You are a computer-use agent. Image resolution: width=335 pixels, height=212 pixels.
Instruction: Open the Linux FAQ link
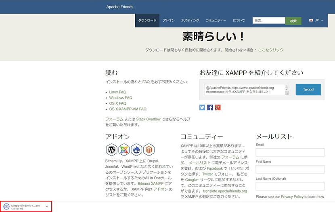click(118, 92)
